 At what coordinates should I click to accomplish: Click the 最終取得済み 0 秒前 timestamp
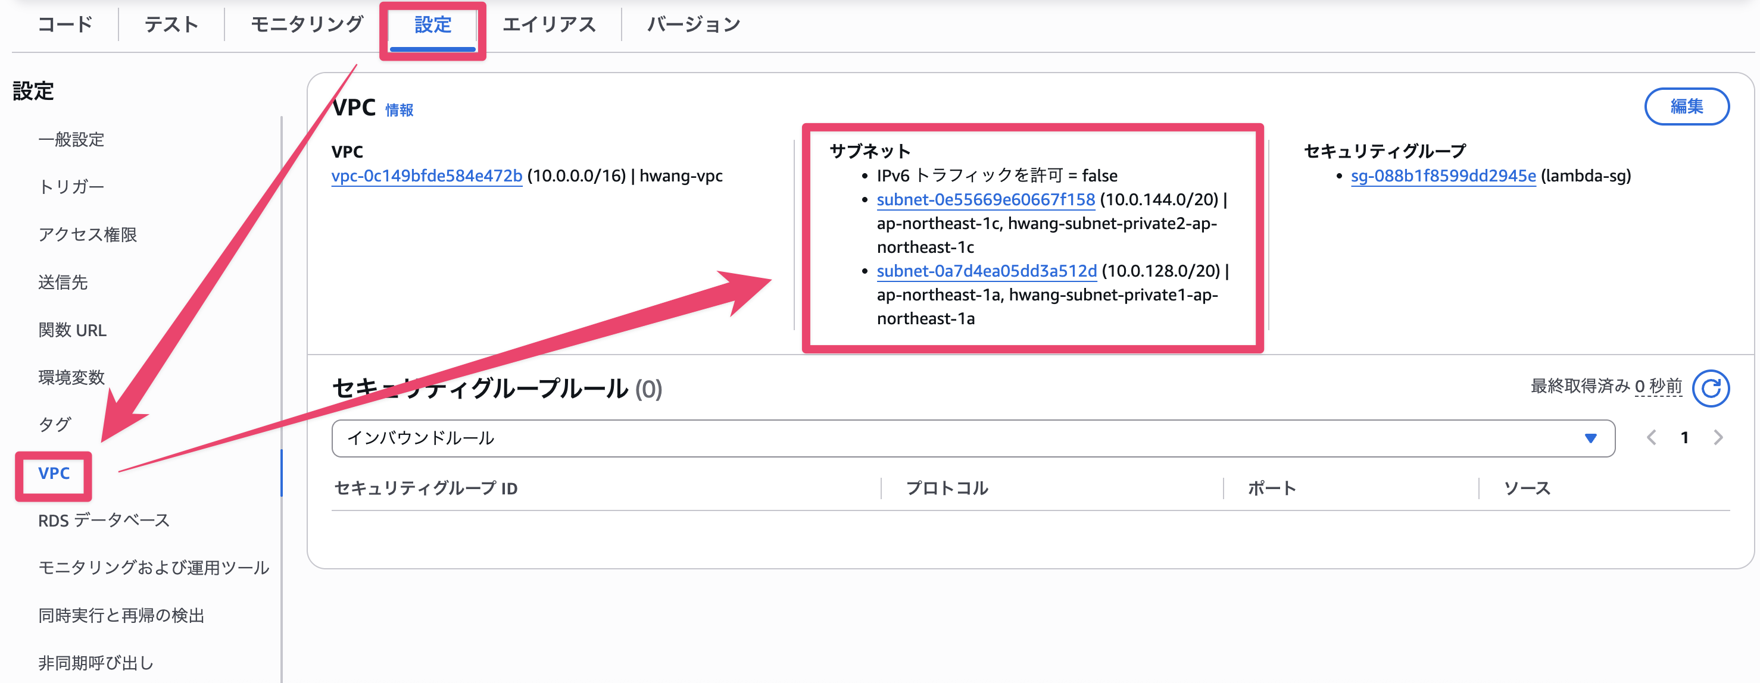1606,387
